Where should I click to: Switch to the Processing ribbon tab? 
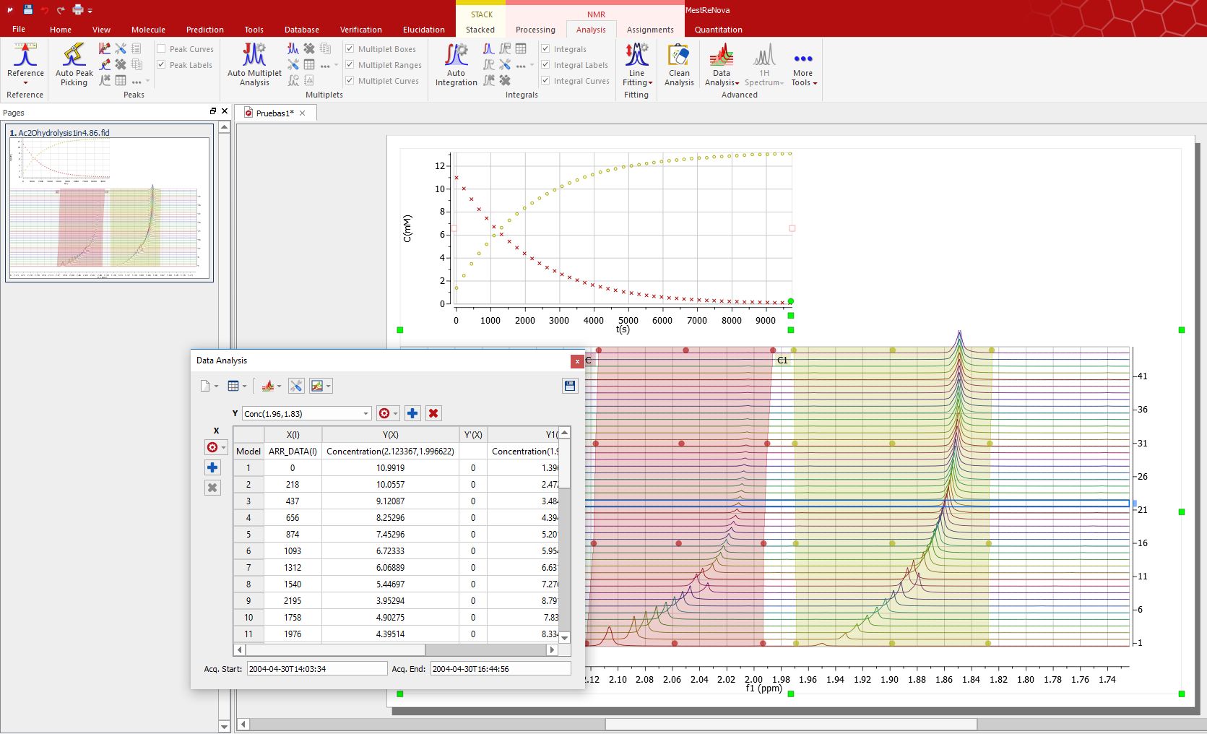pyautogui.click(x=535, y=30)
